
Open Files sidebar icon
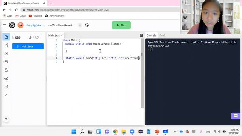6,37
